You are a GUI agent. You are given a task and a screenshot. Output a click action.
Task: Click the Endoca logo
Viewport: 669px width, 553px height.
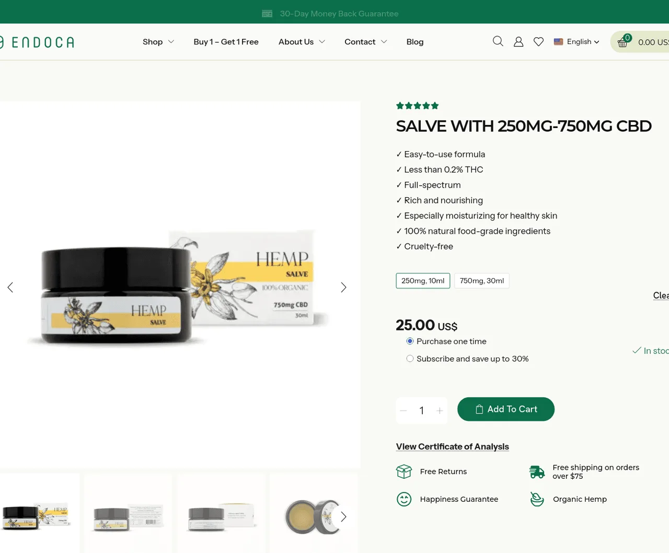[x=37, y=42]
